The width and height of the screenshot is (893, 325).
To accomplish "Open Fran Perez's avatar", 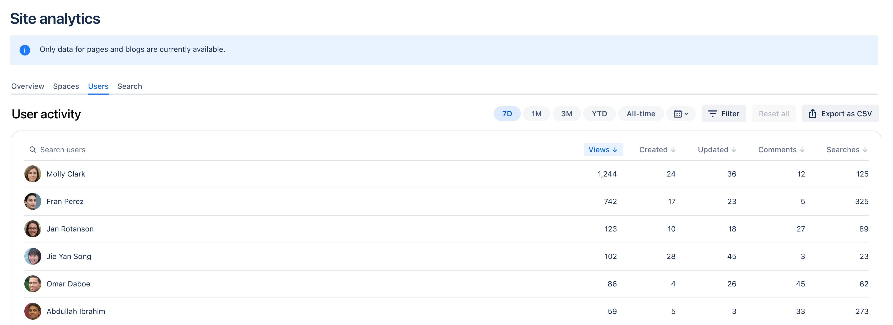I will pyautogui.click(x=33, y=201).
